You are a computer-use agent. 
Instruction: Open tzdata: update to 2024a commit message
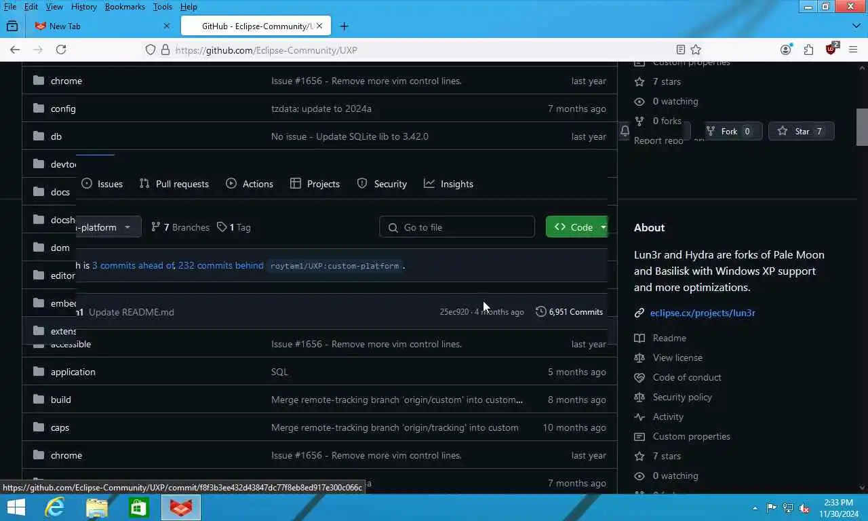pos(321,109)
